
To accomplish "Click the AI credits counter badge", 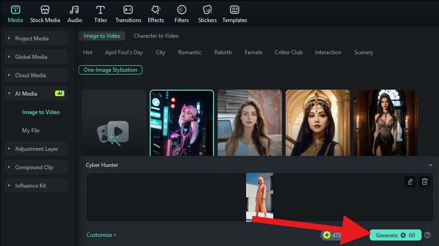I will [331, 235].
